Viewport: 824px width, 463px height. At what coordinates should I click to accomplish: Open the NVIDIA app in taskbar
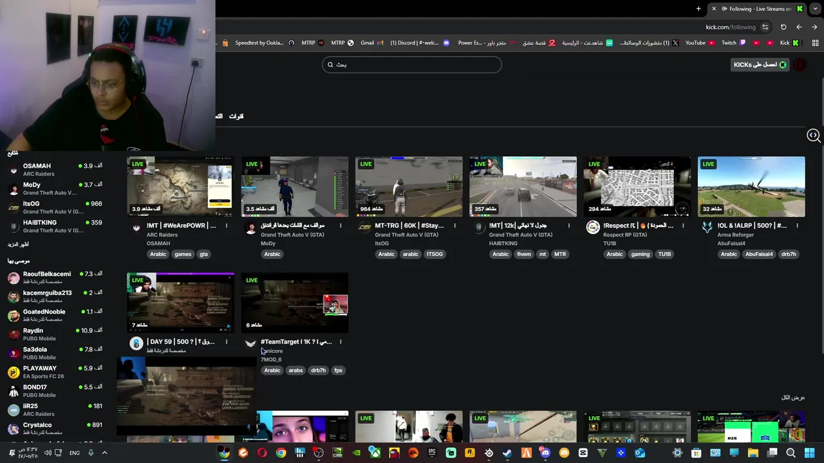point(356,453)
